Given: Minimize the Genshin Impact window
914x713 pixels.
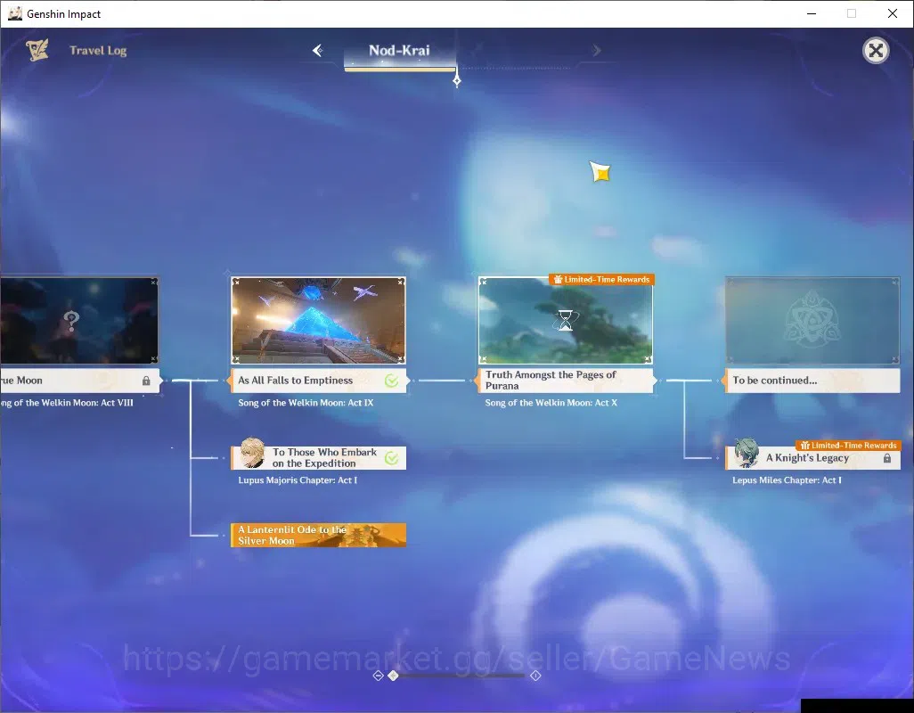Looking at the screenshot, I should click(811, 13).
